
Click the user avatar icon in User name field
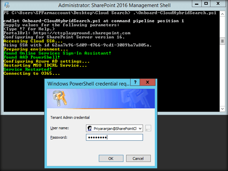tap(89, 128)
